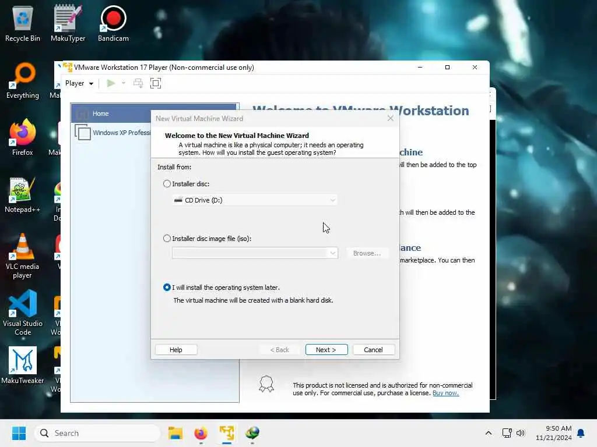Viewport: 597px width, 447px height.
Task: Open the Recycle Bin desktop icon
Action: click(x=23, y=23)
